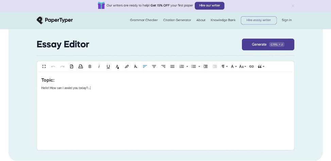Open the ordered list dropdown arrow
Screen dimensions: 331x161
tap(187, 67)
